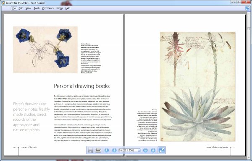Viewport: 252px width, 161px height.
Task: Click the Save icon in floating toolbar
Action: 90,150
